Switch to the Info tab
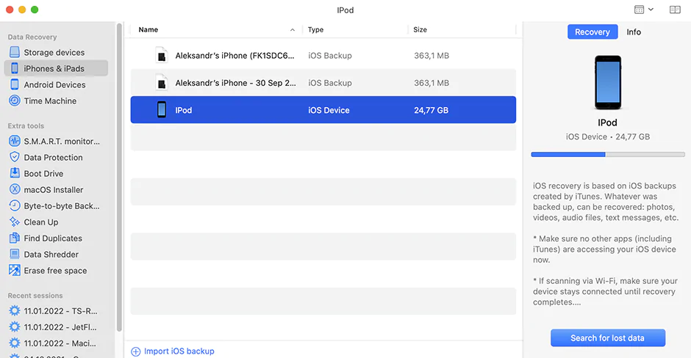The height and width of the screenshot is (358, 691). tap(634, 32)
